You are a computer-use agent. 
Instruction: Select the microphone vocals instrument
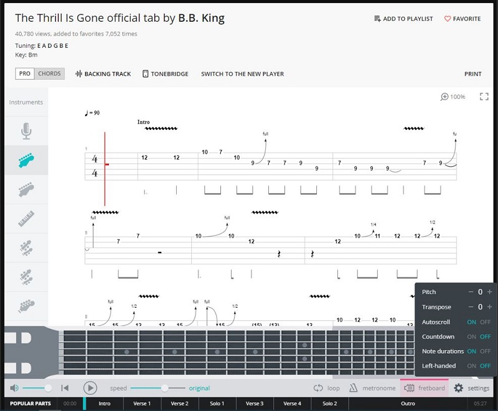(26, 131)
